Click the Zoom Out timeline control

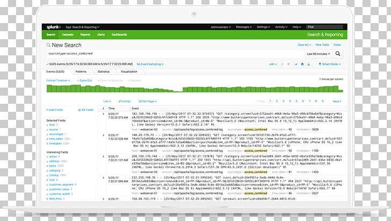(x=84, y=80)
